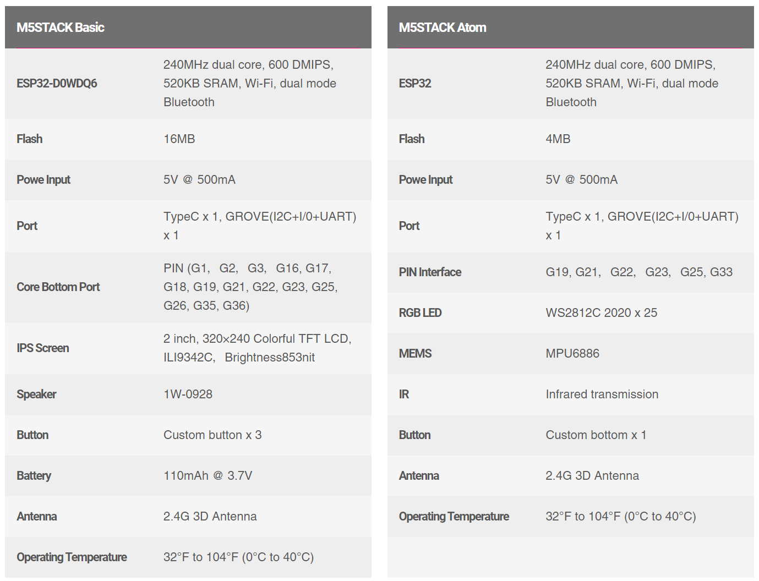Screen dimensions: 759x581
Task: Select the Core Bottom Port label
Action: pyautogui.click(x=58, y=287)
